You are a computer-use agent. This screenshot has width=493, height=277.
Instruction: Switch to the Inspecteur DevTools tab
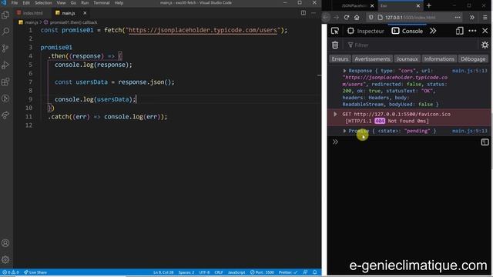point(366,31)
